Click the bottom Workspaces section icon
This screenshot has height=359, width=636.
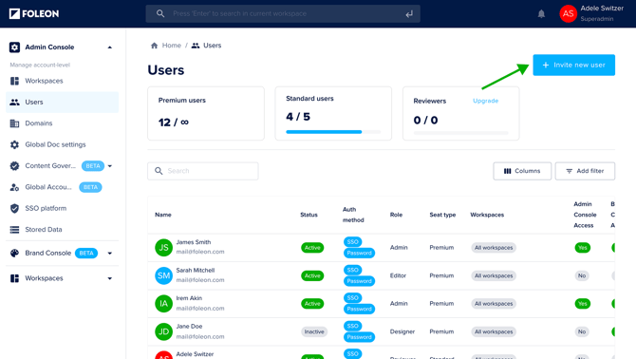pyautogui.click(x=14, y=278)
